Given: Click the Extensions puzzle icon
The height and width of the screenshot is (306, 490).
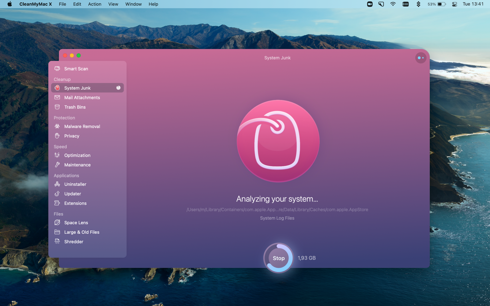Looking at the screenshot, I should [57, 203].
